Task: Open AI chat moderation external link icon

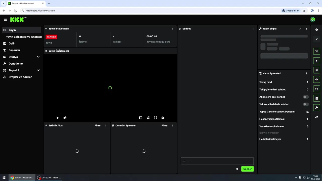Action: click(x=307, y=112)
